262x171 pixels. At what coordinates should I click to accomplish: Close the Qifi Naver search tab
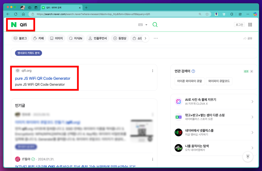80,8
